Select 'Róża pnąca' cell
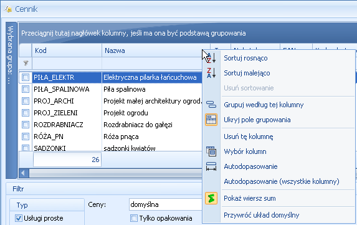The width and height of the screenshot is (357, 225). (152, 136)
